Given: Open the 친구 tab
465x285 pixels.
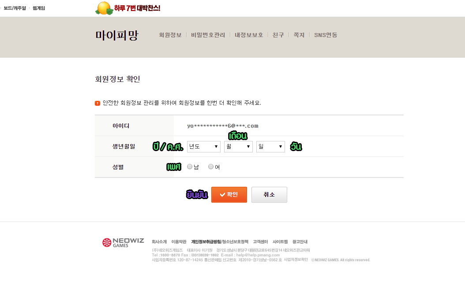Looking at the screenshot, I should [x=278, y=35].
